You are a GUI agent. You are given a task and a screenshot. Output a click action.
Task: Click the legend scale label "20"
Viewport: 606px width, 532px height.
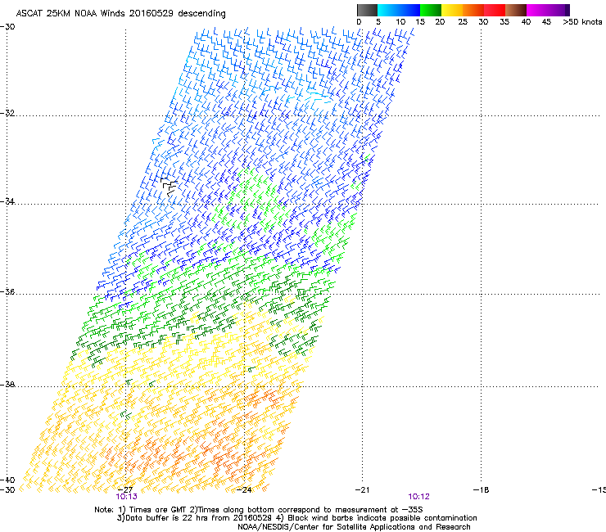tap(440, 22)
